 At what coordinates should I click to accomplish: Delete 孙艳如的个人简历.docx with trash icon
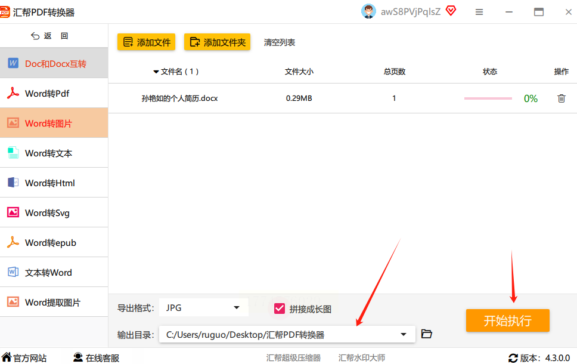click(x=561, y=98)
